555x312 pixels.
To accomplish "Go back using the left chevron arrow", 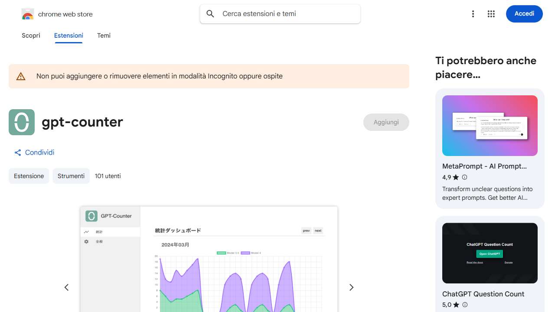I will point(66,287).
